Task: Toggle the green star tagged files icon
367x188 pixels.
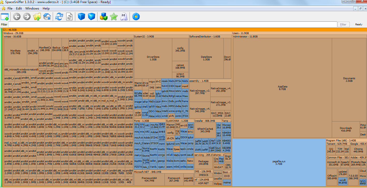Action: (x=114, y=17)
